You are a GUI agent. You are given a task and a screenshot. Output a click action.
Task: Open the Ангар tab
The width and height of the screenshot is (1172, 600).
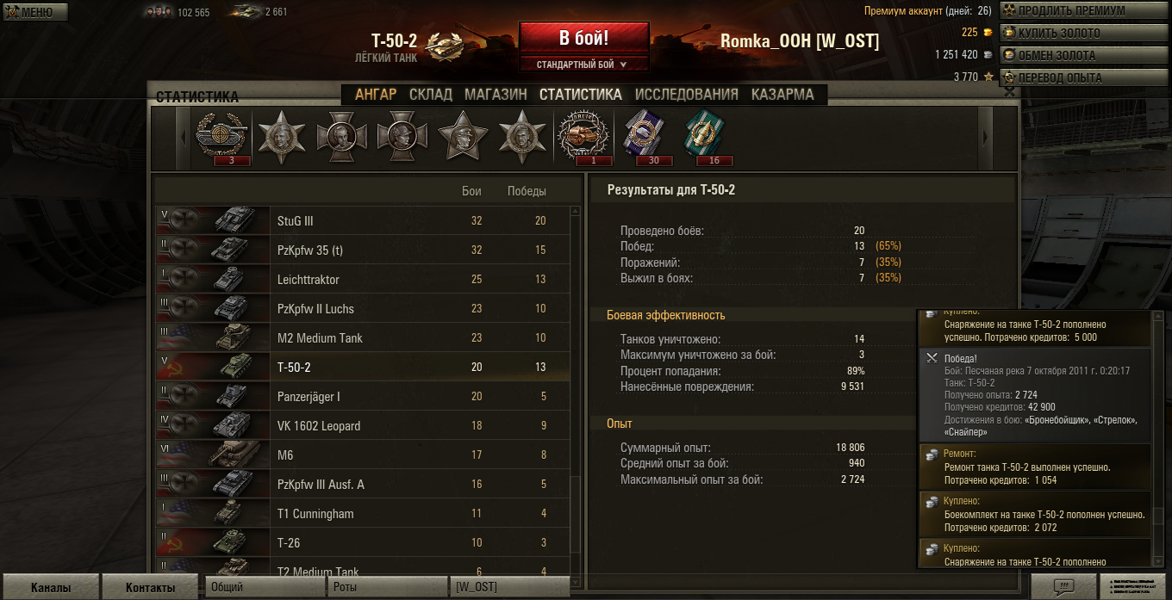376,95
